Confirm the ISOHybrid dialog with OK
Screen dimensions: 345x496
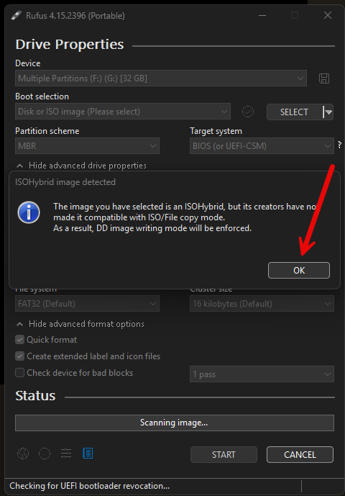click(x=299, y=271)
